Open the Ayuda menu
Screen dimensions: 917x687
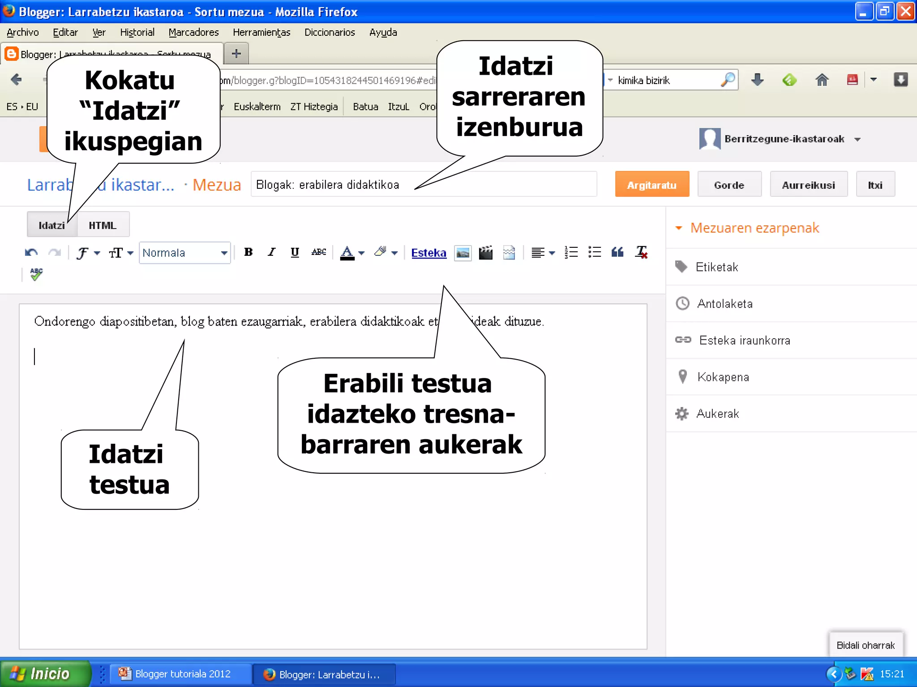pyautogui.click(x=383, y=32)
